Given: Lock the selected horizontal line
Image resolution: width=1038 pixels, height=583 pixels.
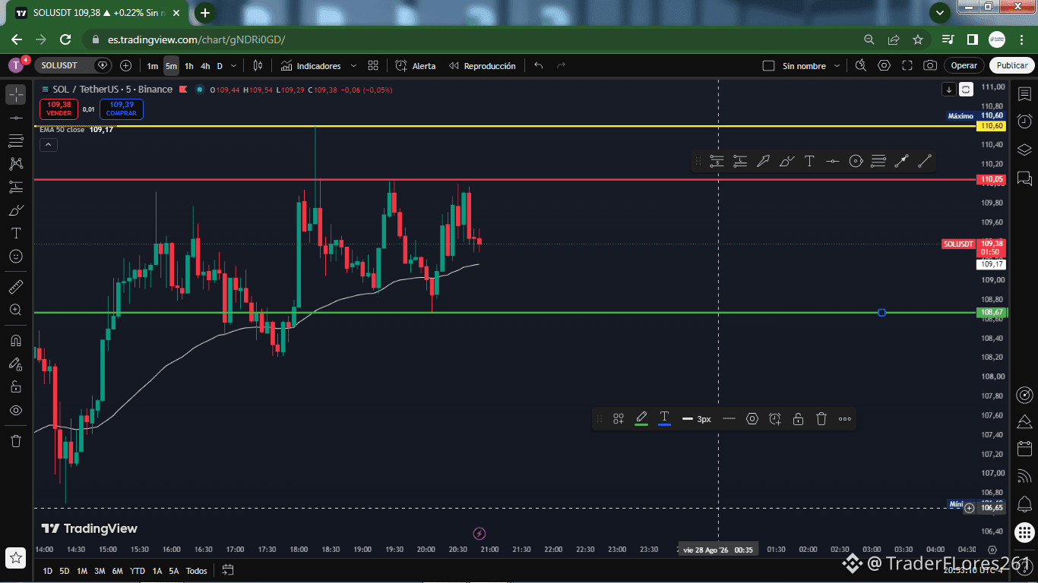Looking at the screenshot, I should point(798,418).
